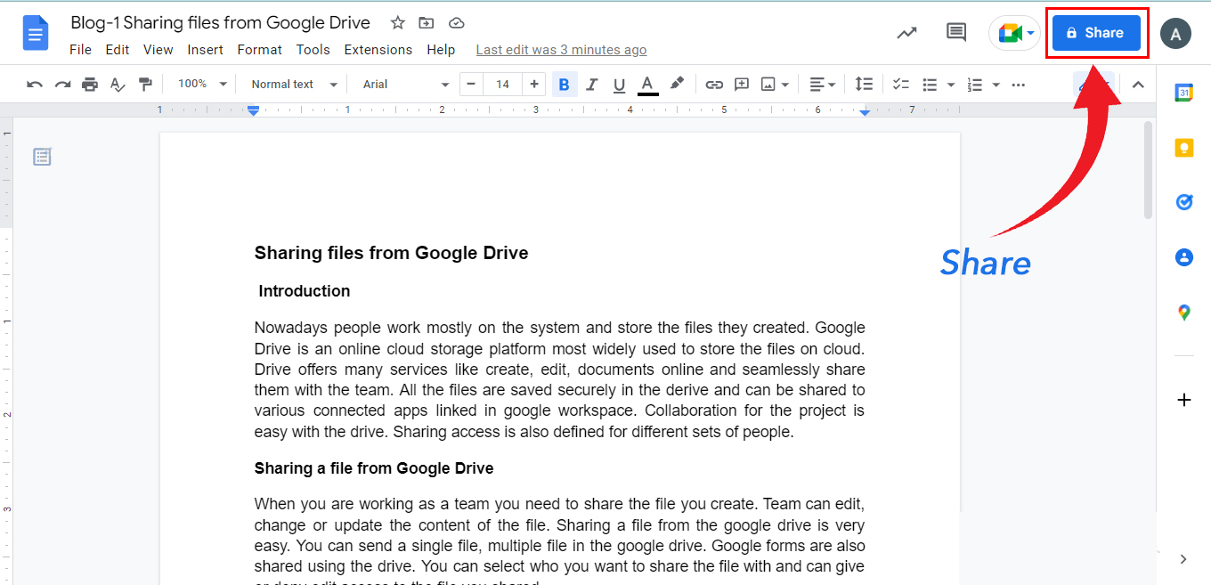Apply a numbered list
Viewport: 1211px width, 585px height.
coord(975,85)
